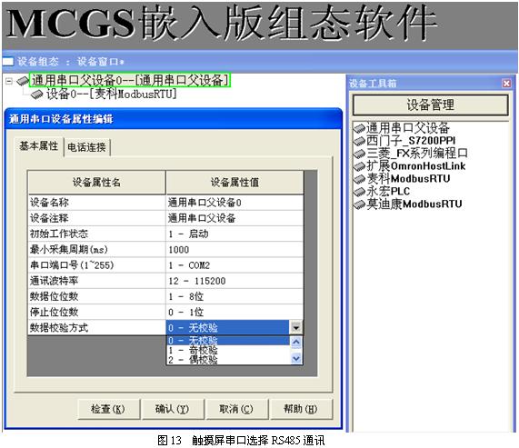Select 三菱_FX系列编程口 icon in the toolbox
Screen dimensions: 519x448
[359, 154]
